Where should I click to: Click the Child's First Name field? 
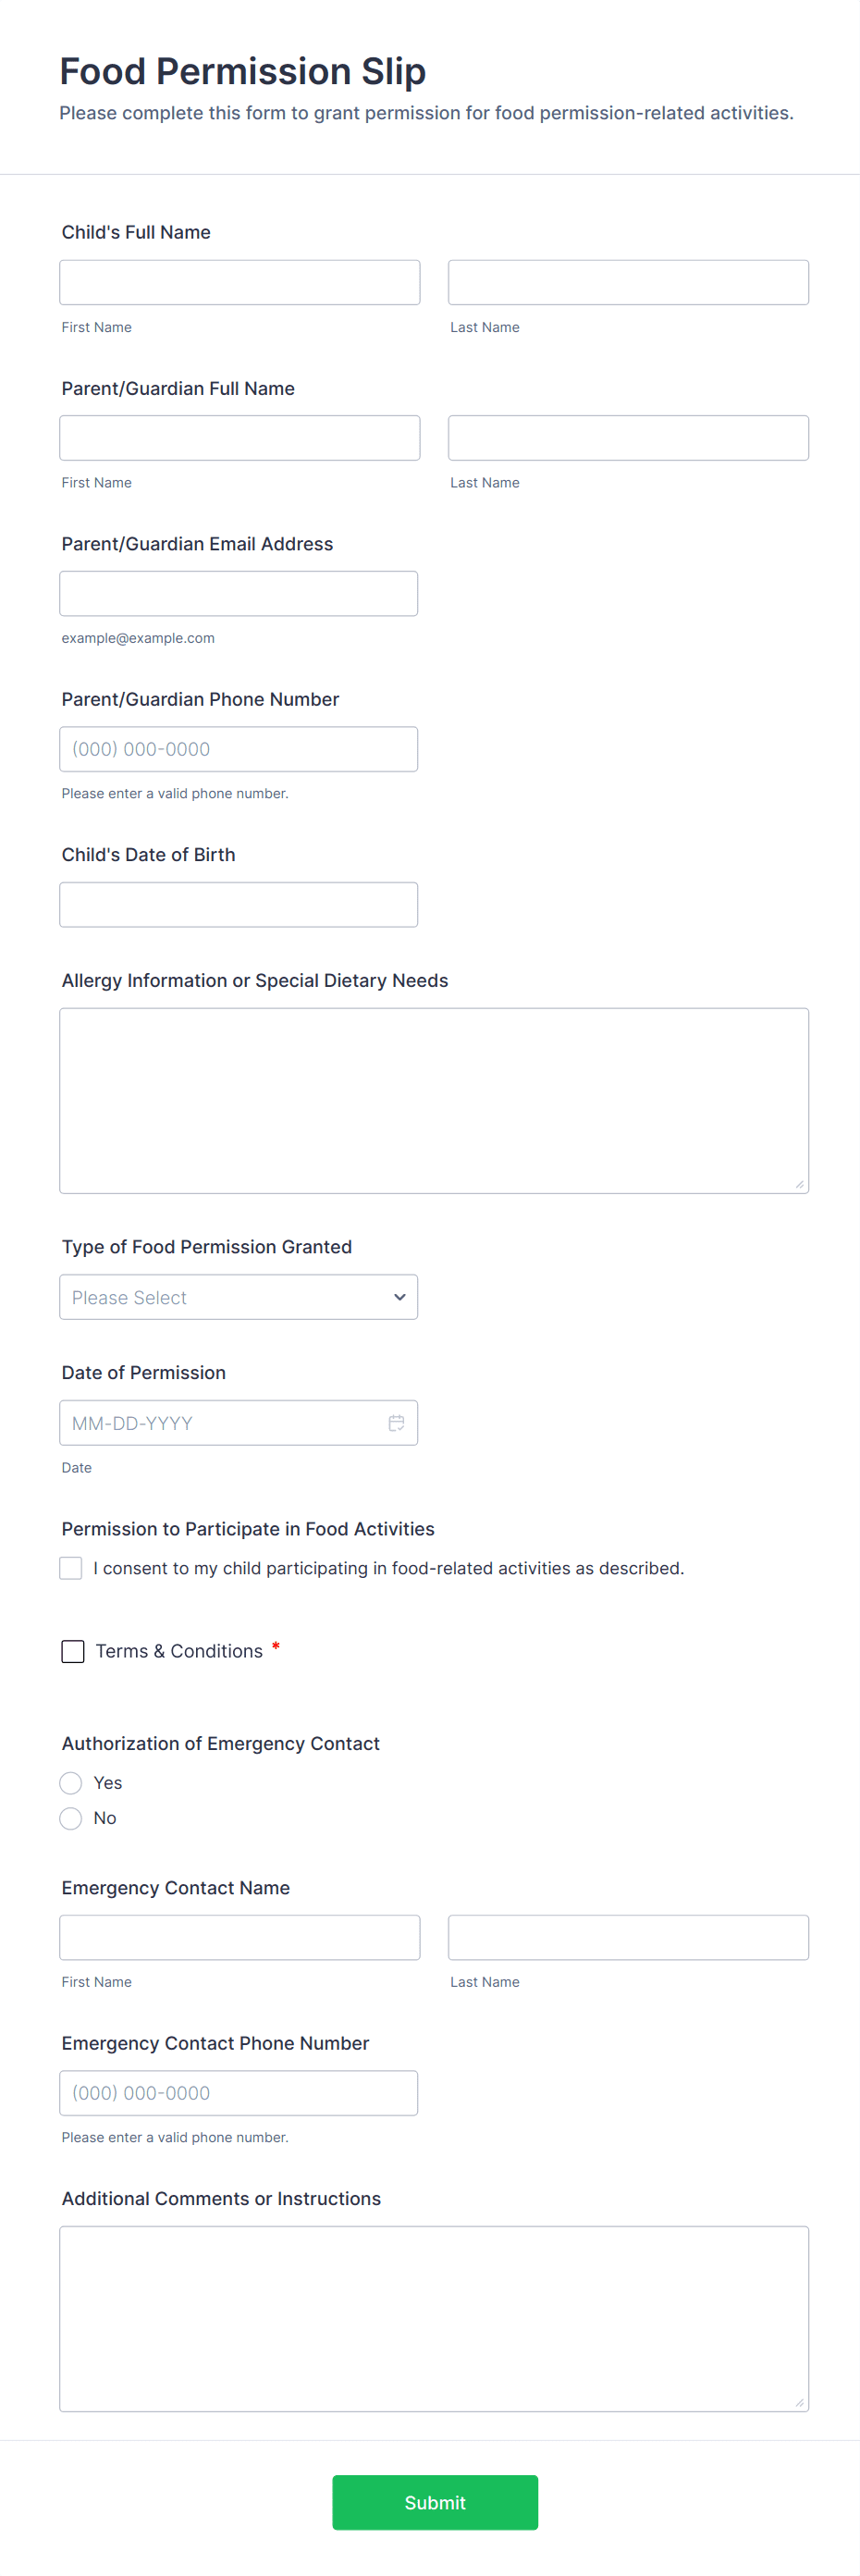click(239, 283)
